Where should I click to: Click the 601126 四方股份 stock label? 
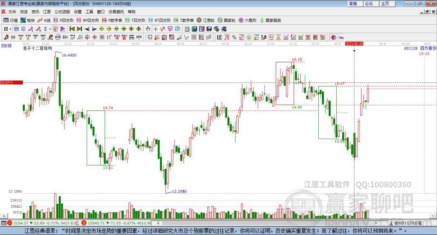point(420,49)
